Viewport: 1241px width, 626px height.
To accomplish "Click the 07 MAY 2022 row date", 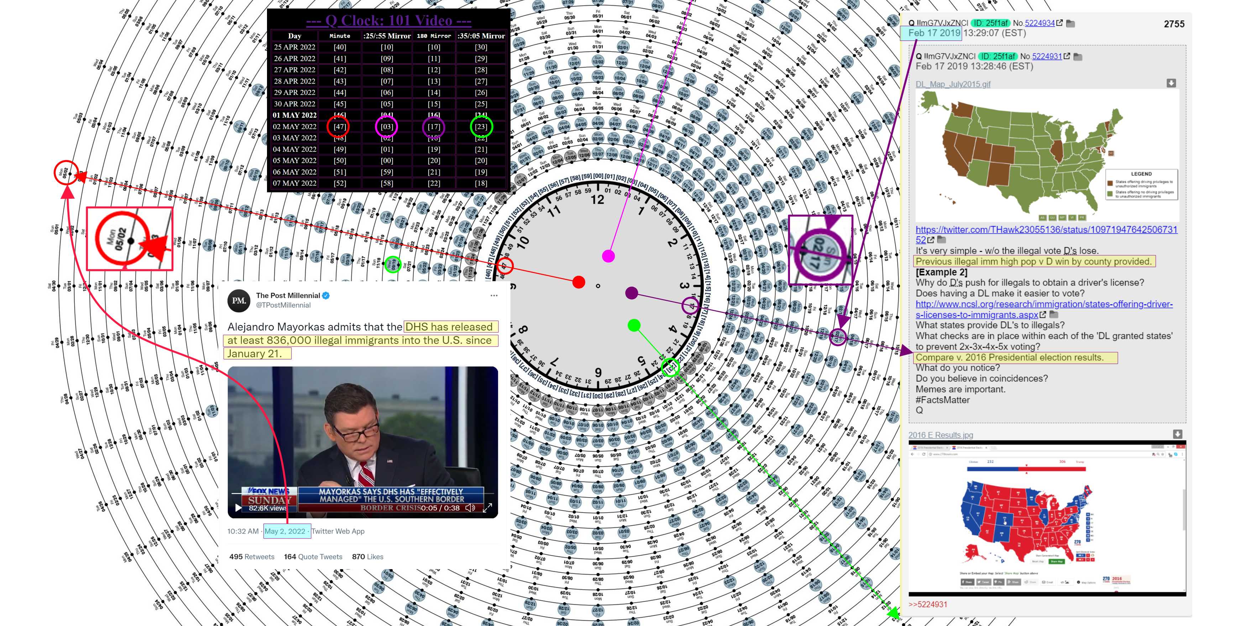I will 294,183.
